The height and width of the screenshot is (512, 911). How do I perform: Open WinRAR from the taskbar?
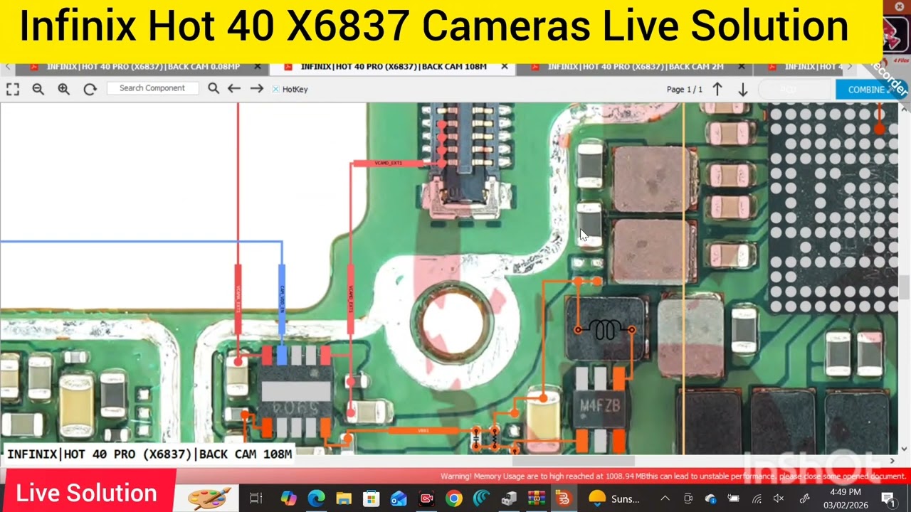[x=536, y=498]
